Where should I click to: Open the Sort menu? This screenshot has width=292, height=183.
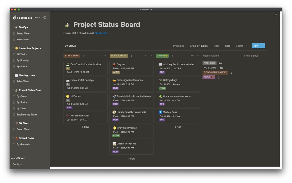pos(227,46)
